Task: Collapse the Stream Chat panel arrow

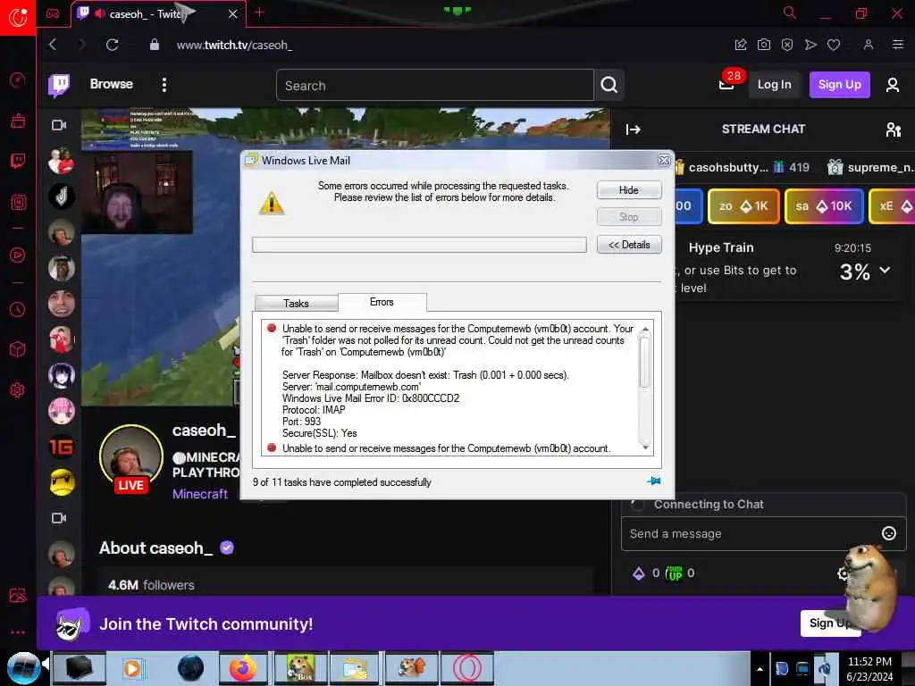Action: pyautogui.click(x=634, y=130)
